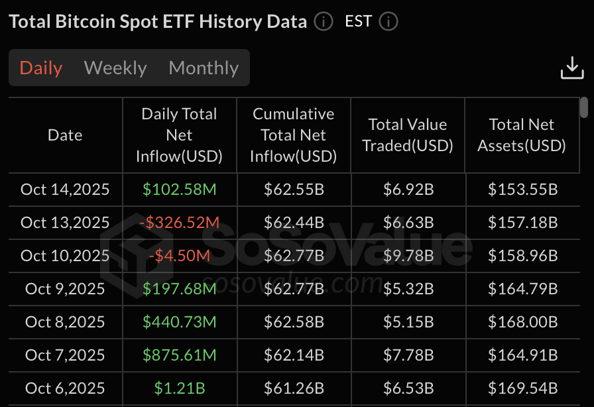Click the EST timezone label
The width and height of the screenshot is (594, 407).
tap(358, 21)
